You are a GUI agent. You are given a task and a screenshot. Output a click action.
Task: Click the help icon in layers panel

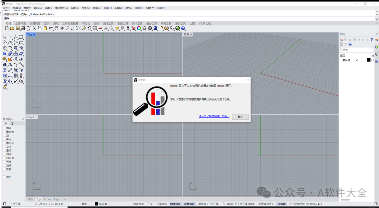350,44
